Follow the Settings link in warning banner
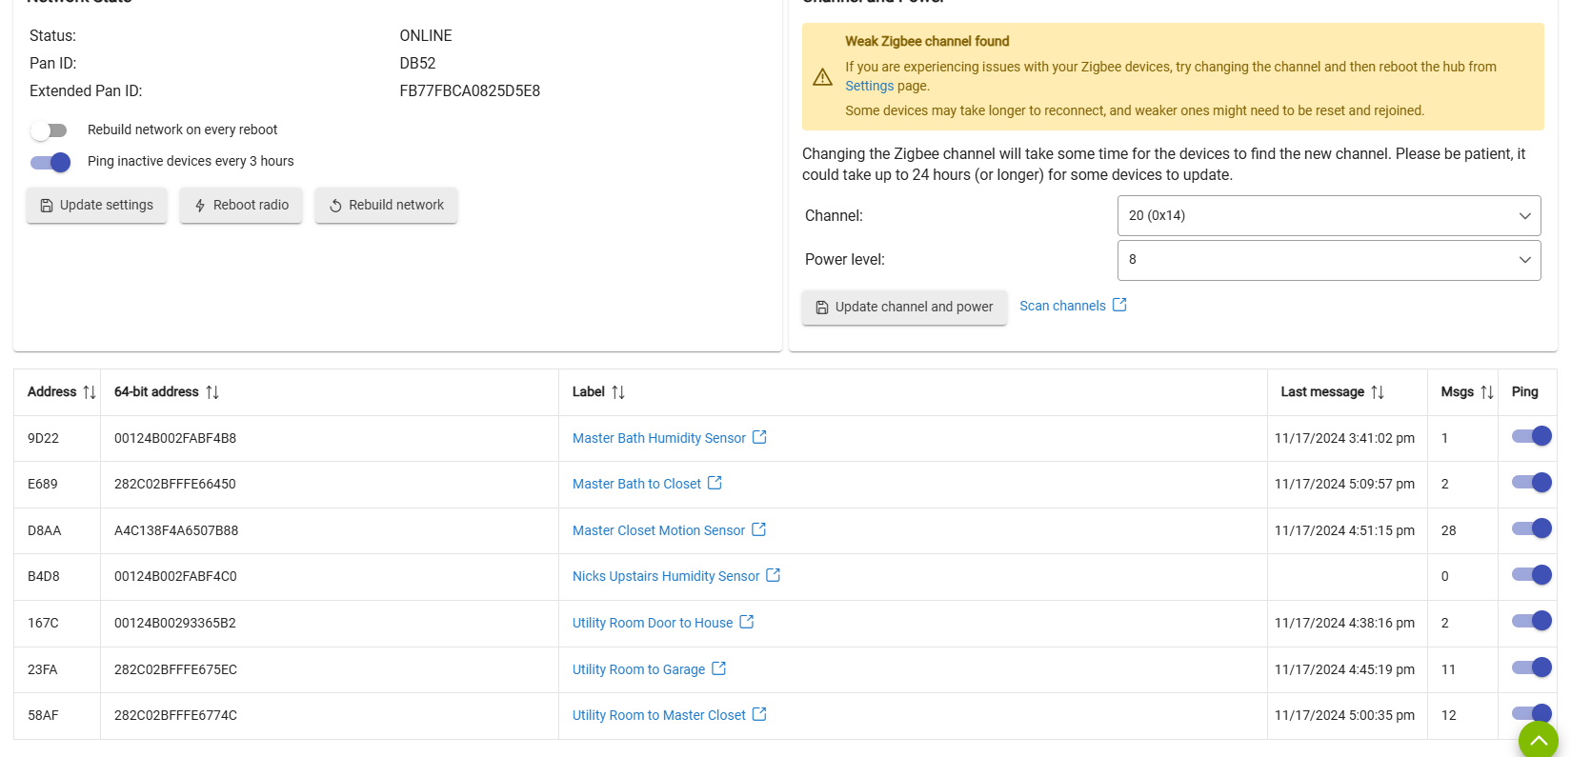This screenshot has height=757, width=1571. 869,86
